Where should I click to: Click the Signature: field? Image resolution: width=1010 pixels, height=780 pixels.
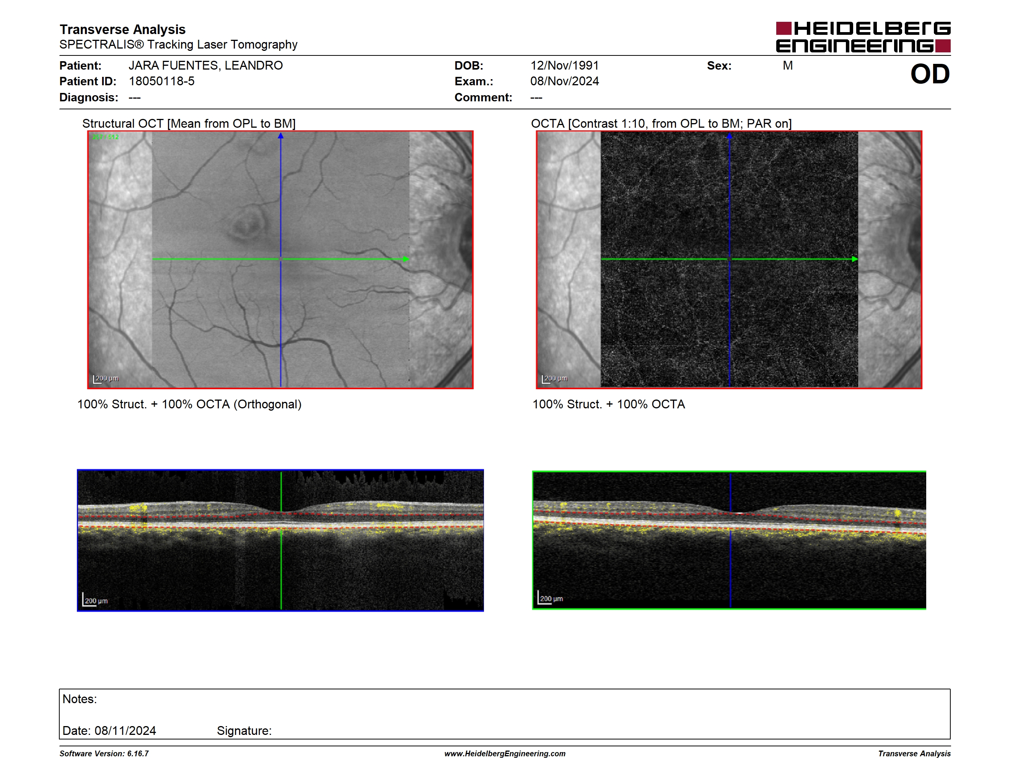244,731
